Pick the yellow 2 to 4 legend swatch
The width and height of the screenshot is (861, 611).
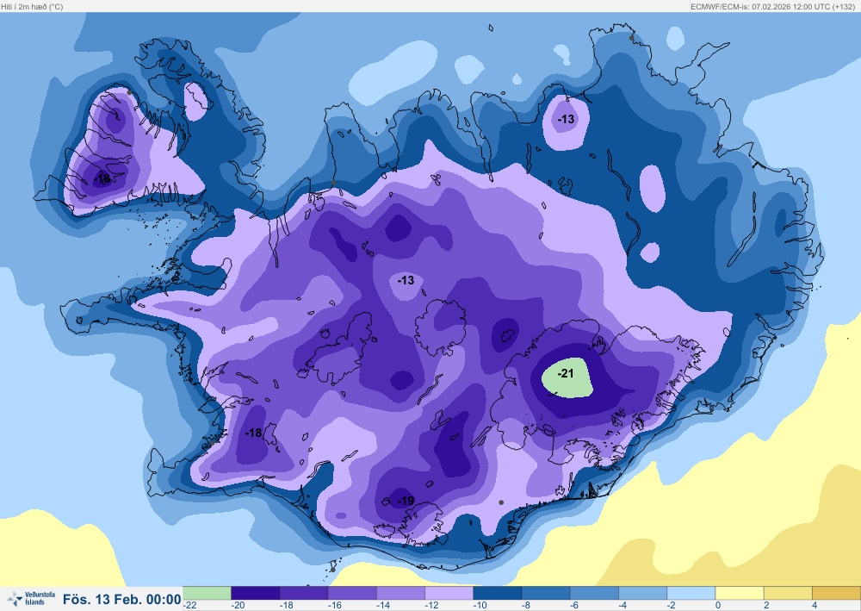coord(788,593)
